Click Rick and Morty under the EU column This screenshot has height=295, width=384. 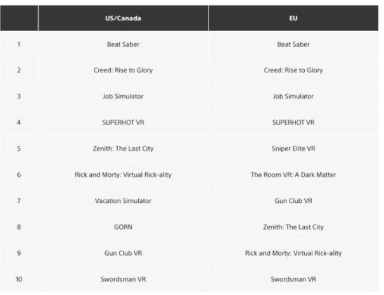click(293, 252)
